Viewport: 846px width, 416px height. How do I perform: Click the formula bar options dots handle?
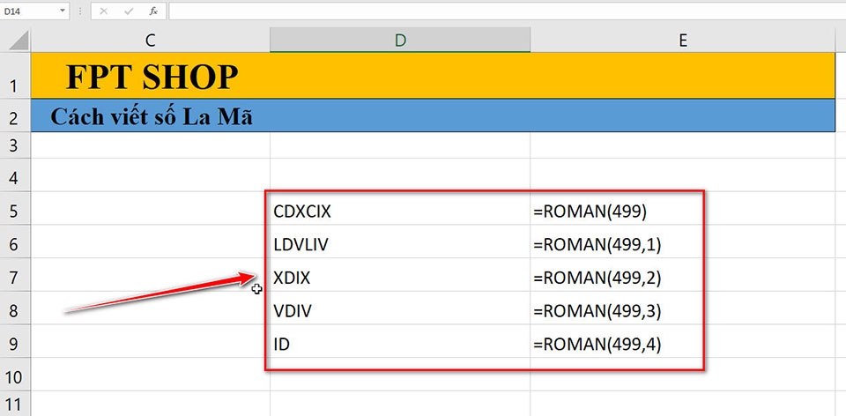[80, 11]
